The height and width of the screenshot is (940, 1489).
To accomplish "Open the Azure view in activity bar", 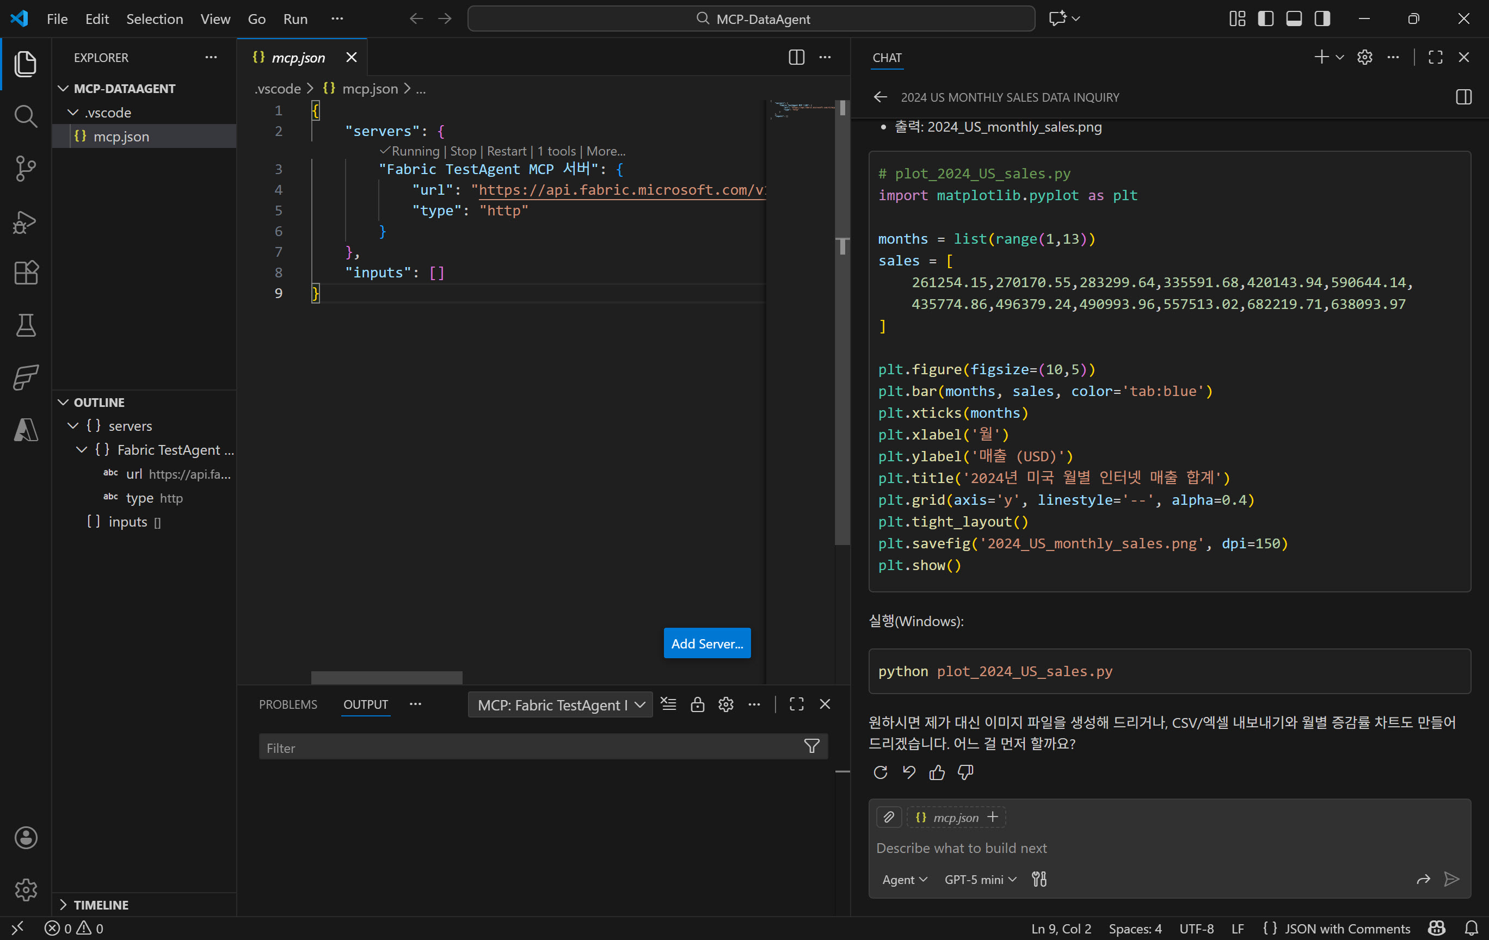I will pos(26,430).
